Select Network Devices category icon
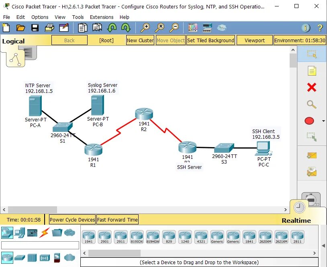Screen dimensions: 327x267 (7, 232)
